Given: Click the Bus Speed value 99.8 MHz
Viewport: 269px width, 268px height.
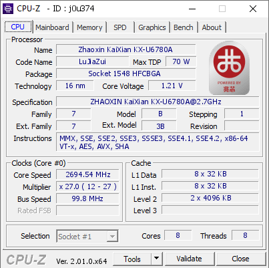Looking at the screenshot, I should tap(87, 198).
